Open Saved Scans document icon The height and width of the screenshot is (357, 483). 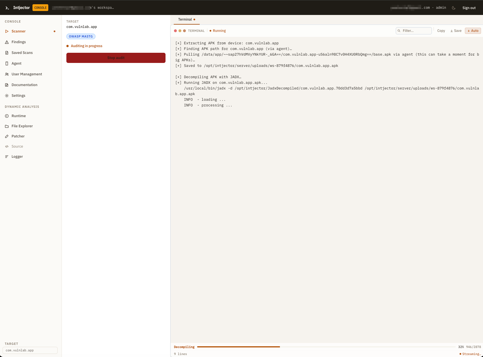point(7,53)
